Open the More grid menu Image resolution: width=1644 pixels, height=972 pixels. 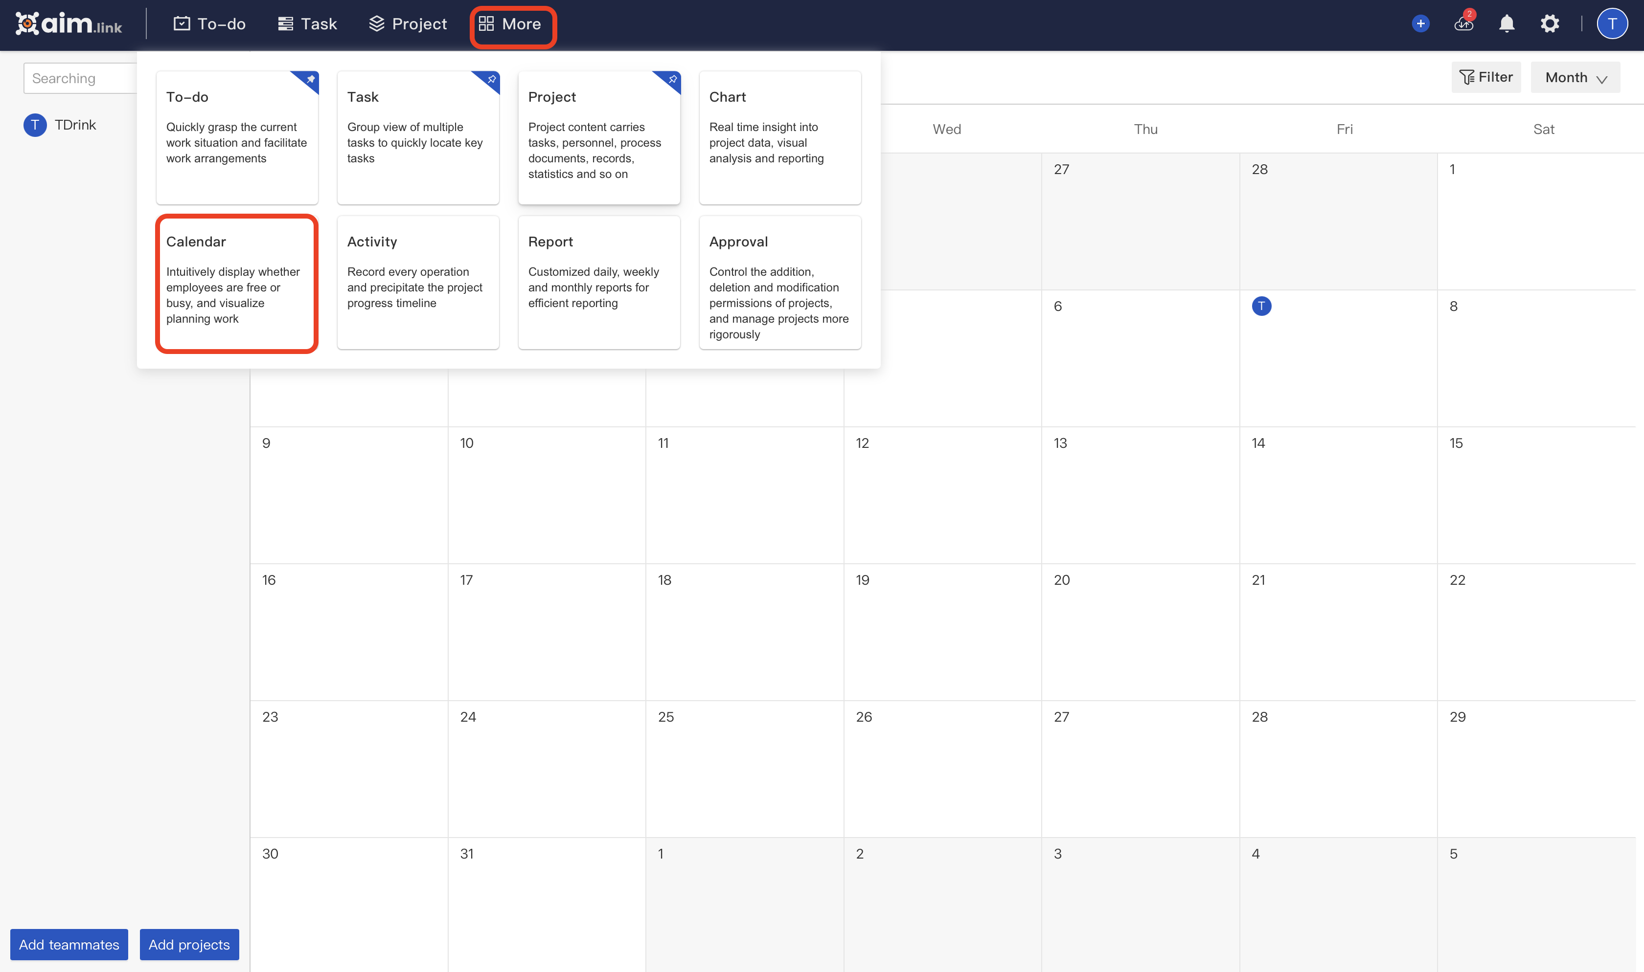[512, 25]
